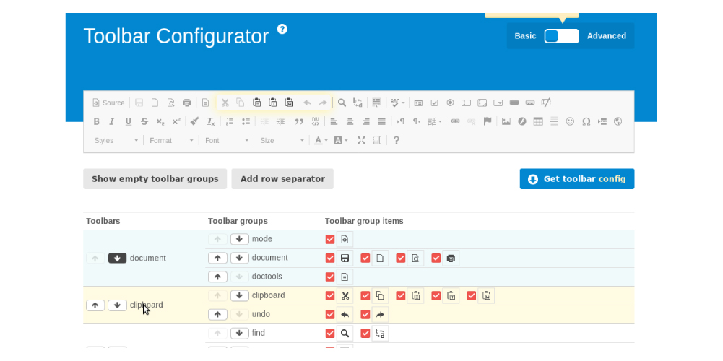Click the Copy format paintbrush icon
Viewport: 723px width, 361px height.
coord(194,121)
